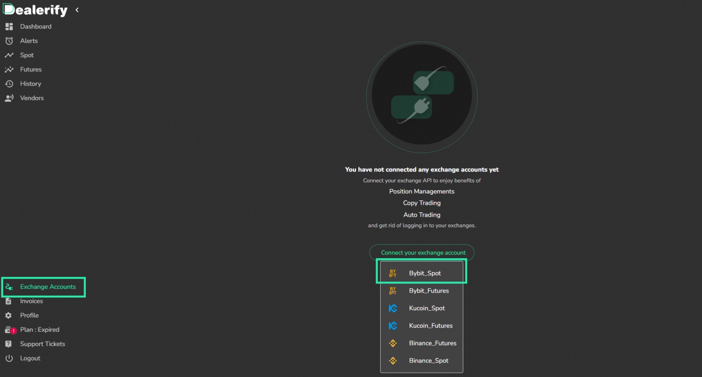This screenshot has height=377, width=702.
Task: Pick Kucoin_Futures in the dropdown
Action: [421, 326]
